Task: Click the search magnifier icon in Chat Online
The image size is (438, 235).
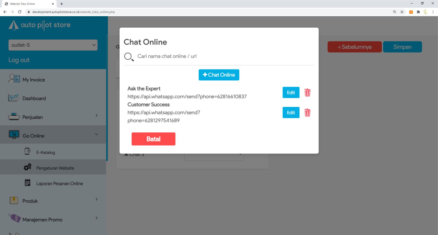Action: [129, 57]
